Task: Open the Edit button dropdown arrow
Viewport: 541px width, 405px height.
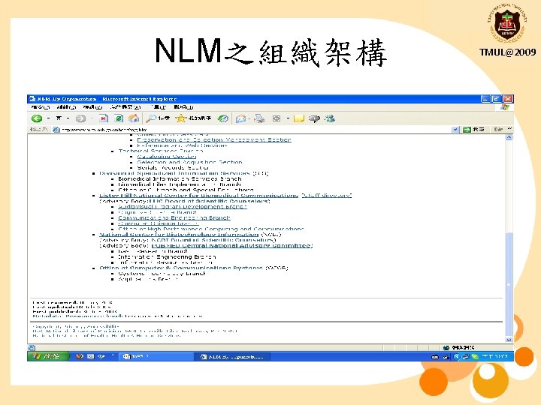Action: click(288, 118)
